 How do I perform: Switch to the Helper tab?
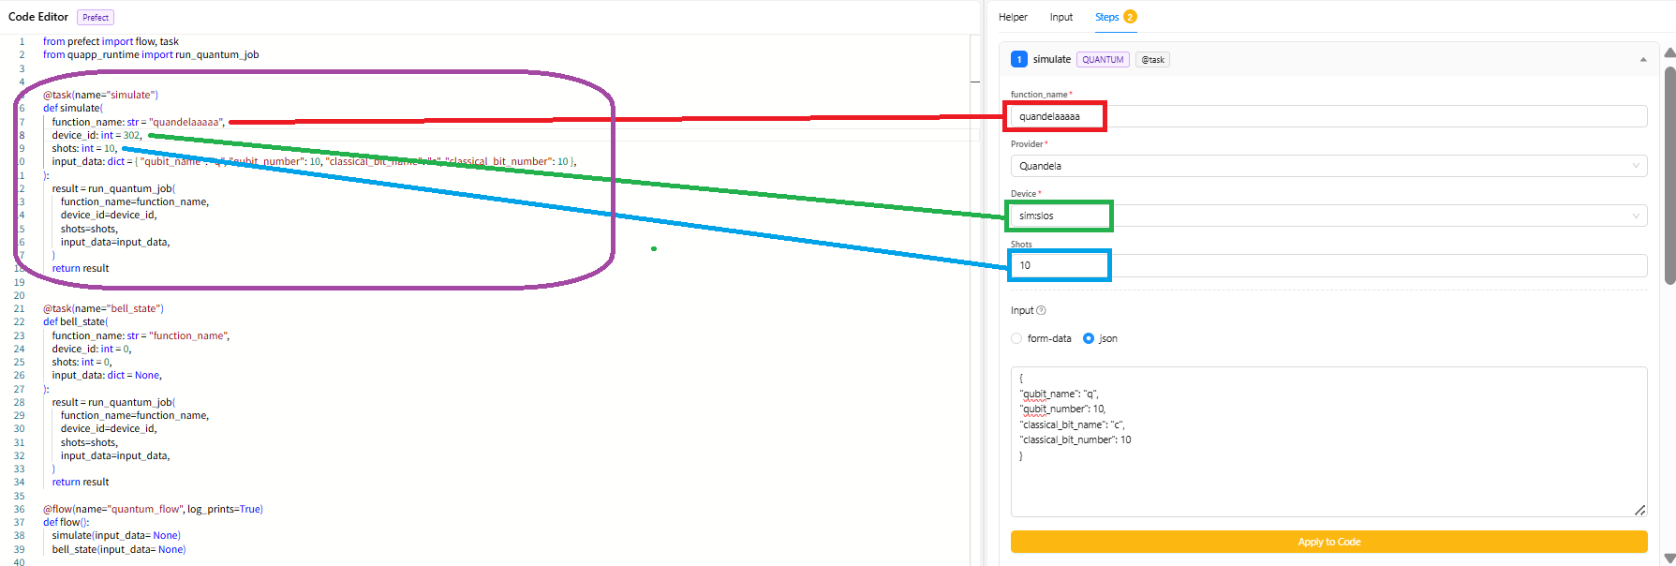(1013, 17)
